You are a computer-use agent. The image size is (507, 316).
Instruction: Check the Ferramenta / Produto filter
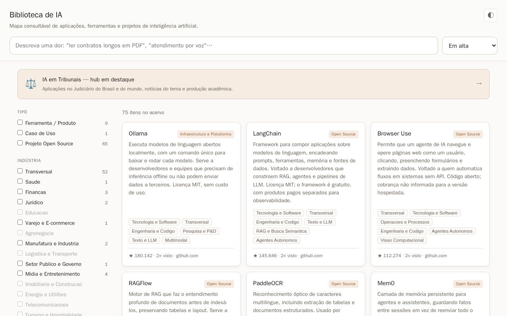[20, 122]
